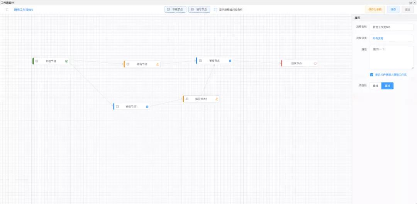Select the 开始节点 node label
The width and height of the screenshot is (417, 204).
51,61
